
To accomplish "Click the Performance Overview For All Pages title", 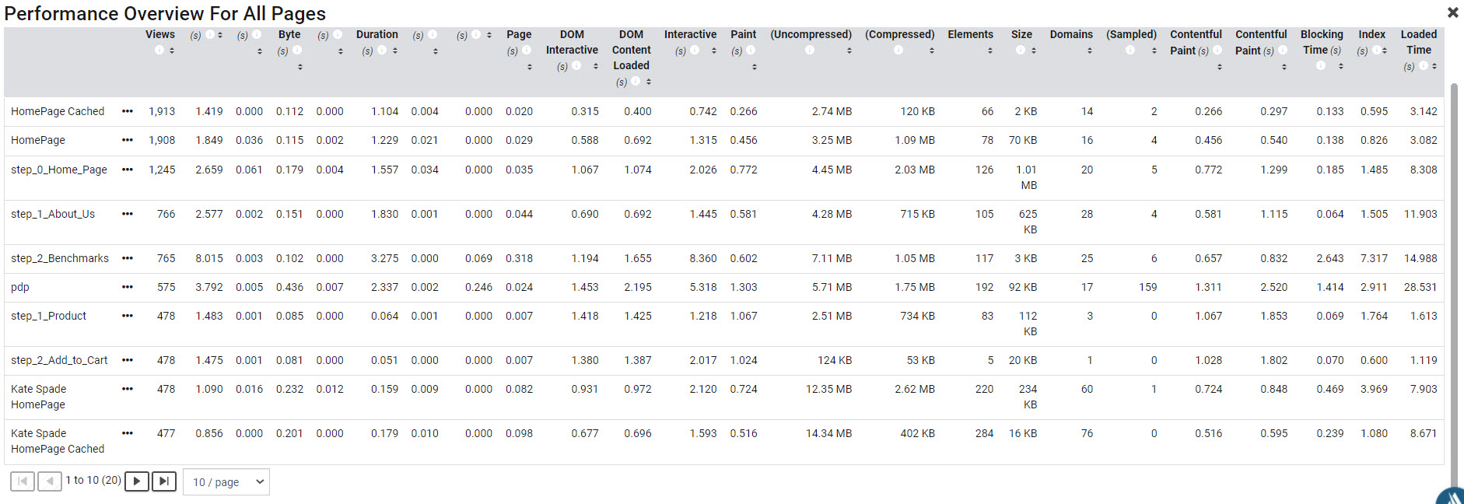I will point(165,14).
